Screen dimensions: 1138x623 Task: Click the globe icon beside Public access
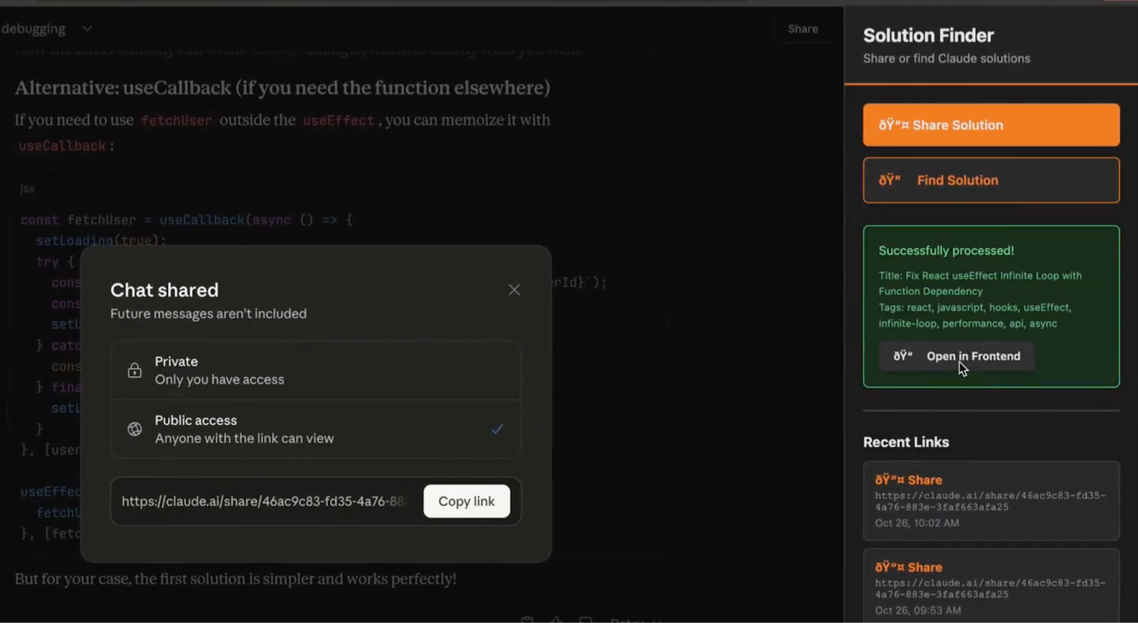pos(134,429)
